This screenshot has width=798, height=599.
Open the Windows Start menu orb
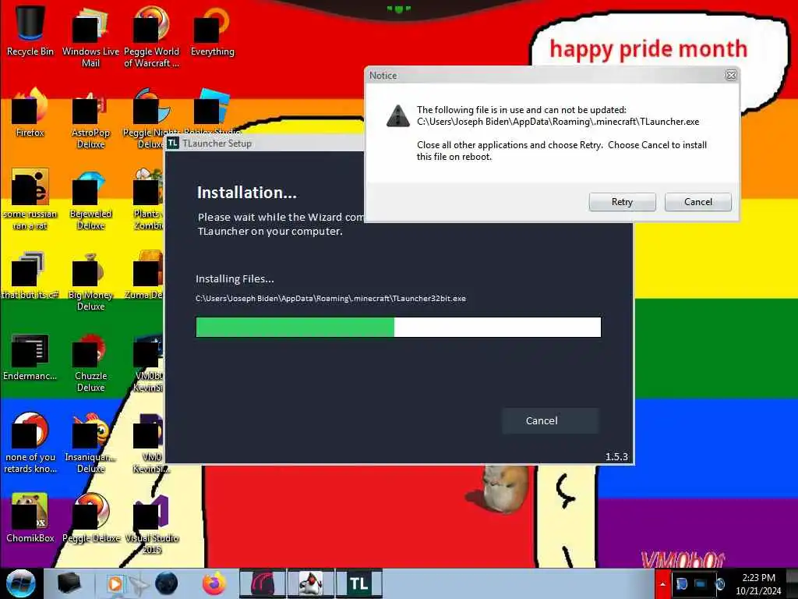[21, 583]
